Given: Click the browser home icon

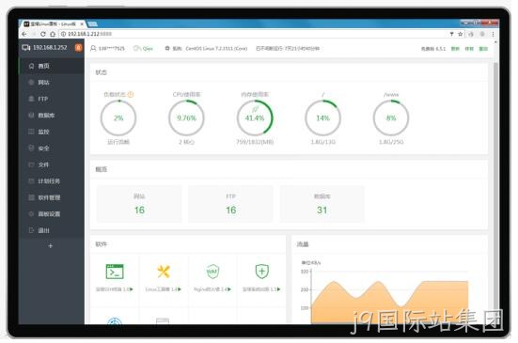Looking at the screenshot, I should point(53,34).
